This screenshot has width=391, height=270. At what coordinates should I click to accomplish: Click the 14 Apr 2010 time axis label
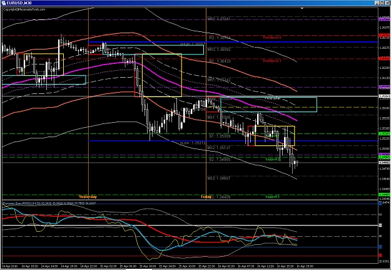[9, 266]
